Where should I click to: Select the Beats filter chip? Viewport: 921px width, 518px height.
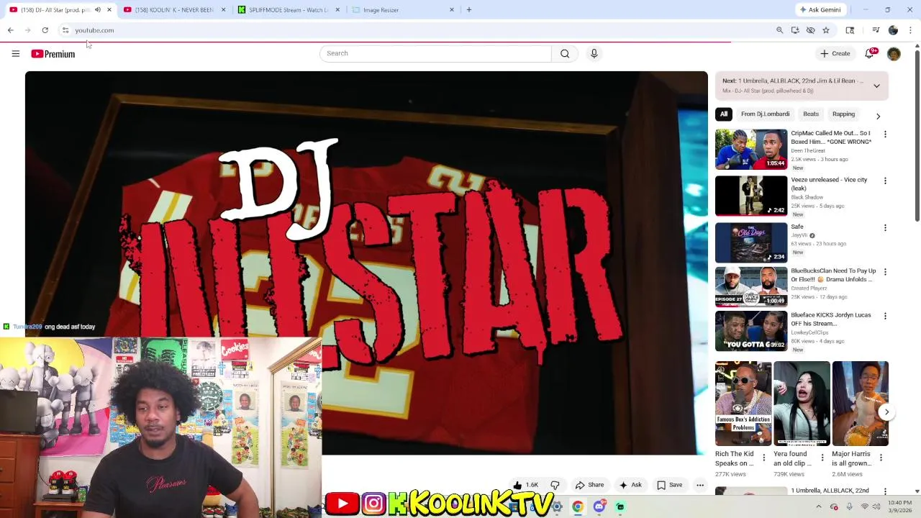pos(811,114)
